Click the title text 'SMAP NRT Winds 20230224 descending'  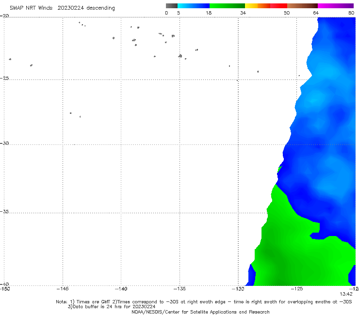(62, 8)
